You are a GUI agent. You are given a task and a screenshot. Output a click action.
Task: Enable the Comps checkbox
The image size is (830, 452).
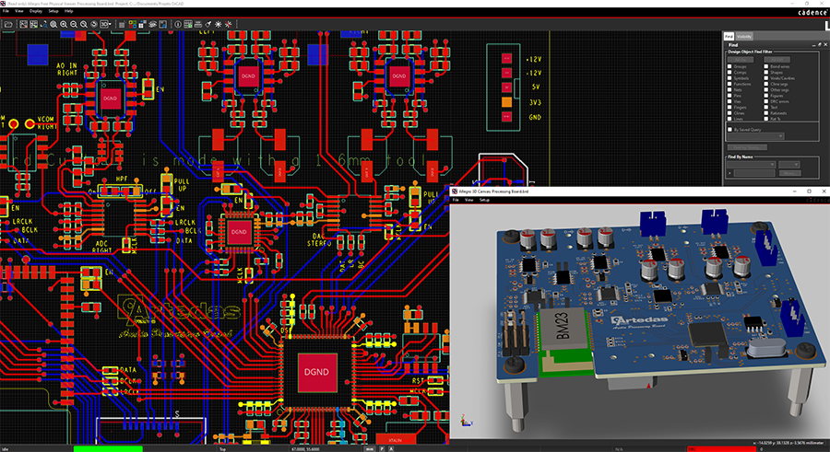[x=729, y=73]
